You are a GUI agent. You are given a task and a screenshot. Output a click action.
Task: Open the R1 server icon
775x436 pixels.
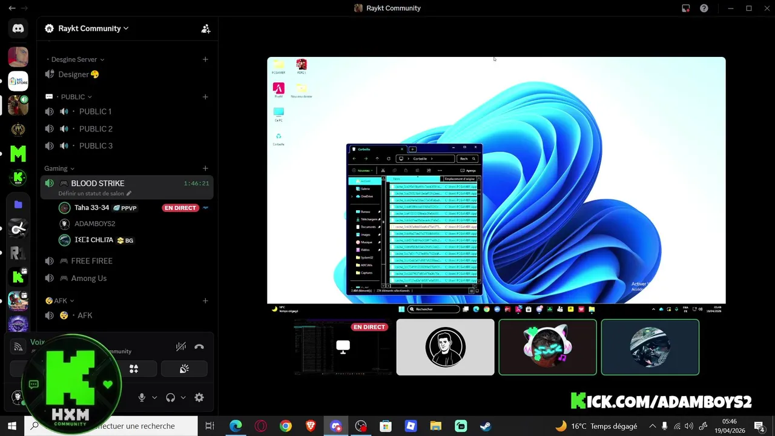18,252
